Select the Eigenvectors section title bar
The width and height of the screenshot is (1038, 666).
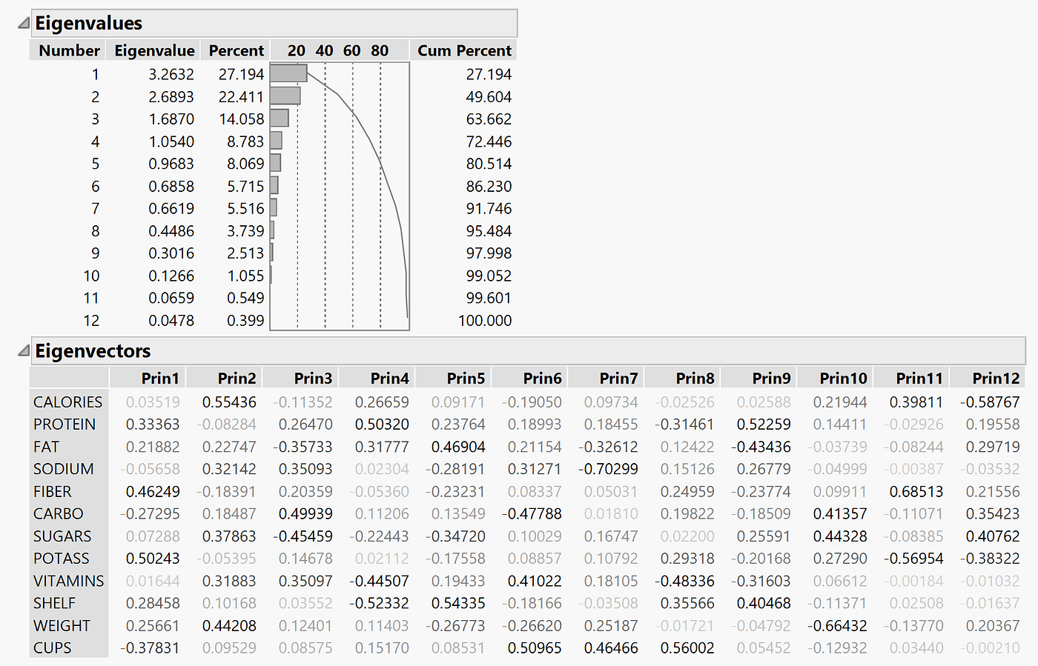coord(92,350)
